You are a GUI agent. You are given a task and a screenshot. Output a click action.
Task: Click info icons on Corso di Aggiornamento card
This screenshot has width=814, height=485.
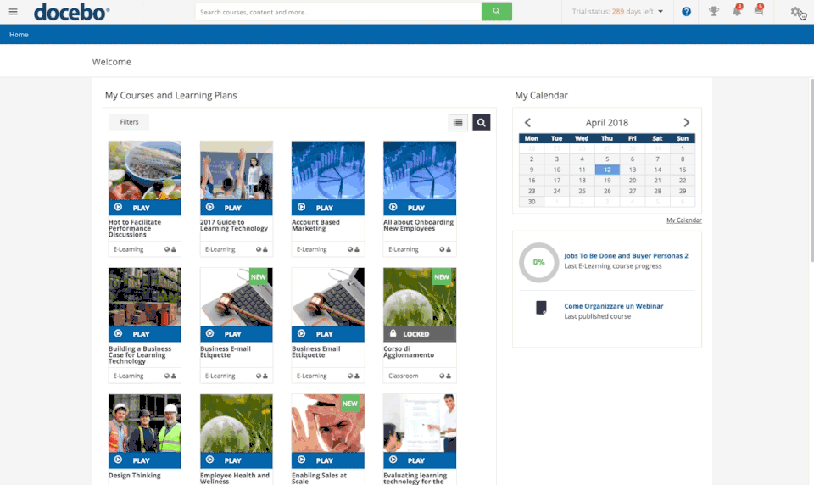(445, 376)
